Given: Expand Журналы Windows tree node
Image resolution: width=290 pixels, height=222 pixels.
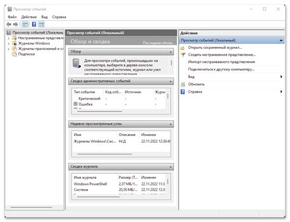Looking at the screenshot, I should click(x=9, y=43).
